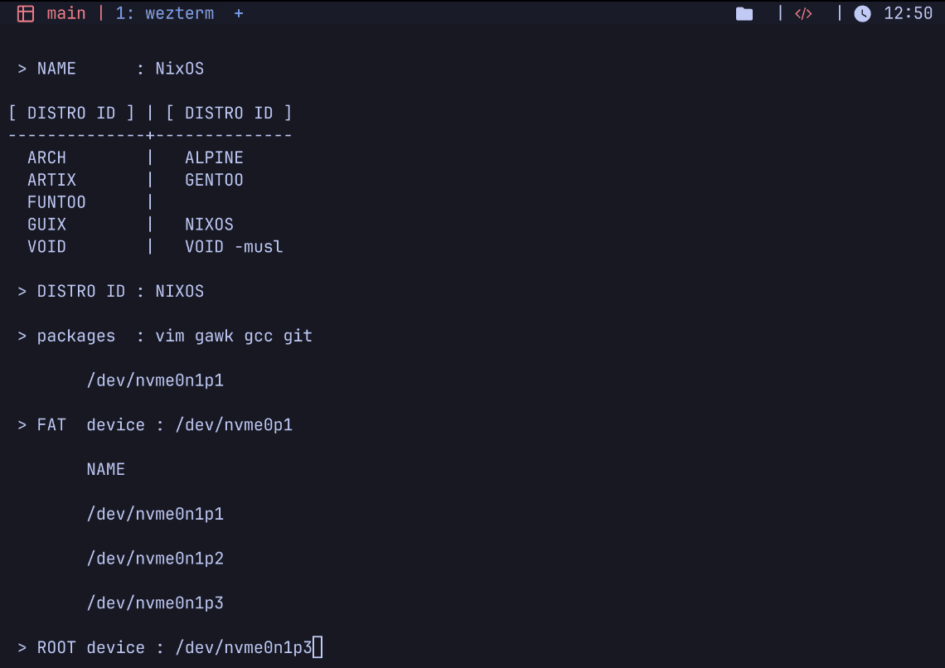Click the "main" workspace label
The height and width of the screenshot is (668, 945).
pos(66,14)
